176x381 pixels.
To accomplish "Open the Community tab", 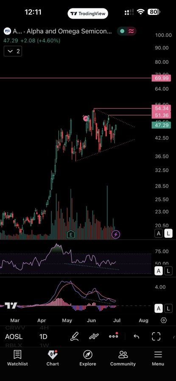I will [x=123, y=358].
